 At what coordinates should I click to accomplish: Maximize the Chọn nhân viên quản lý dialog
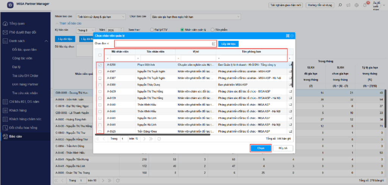click(x=288, y=36)
